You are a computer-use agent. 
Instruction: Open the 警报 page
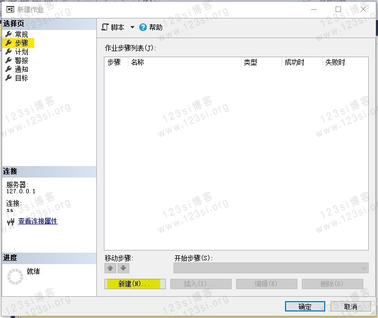point(21,60)
